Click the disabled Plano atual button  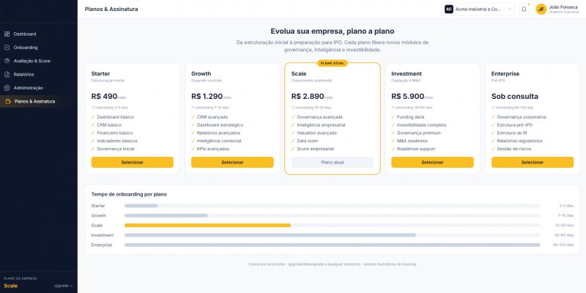[x=333, y=162]
